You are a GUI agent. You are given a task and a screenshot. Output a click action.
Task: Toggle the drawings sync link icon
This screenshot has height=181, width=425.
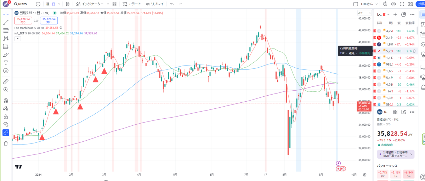coord(6,132)
